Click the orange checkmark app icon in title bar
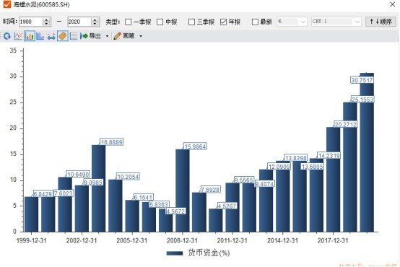 (7, 4)
